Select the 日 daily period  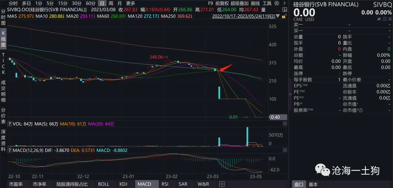[102, 3]
